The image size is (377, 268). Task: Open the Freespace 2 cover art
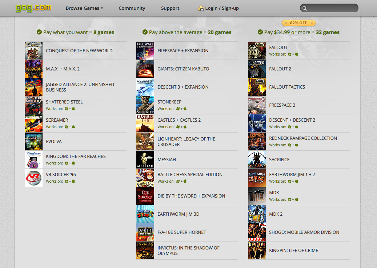click(257, 105)
